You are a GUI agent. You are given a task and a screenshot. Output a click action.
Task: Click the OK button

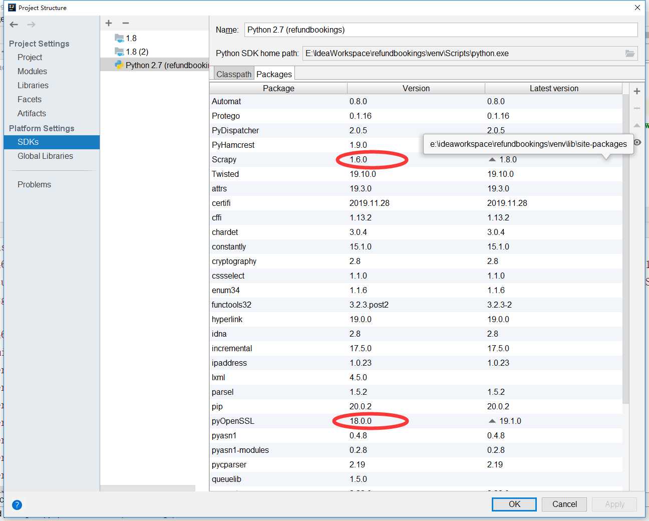(x=514, y=504)
